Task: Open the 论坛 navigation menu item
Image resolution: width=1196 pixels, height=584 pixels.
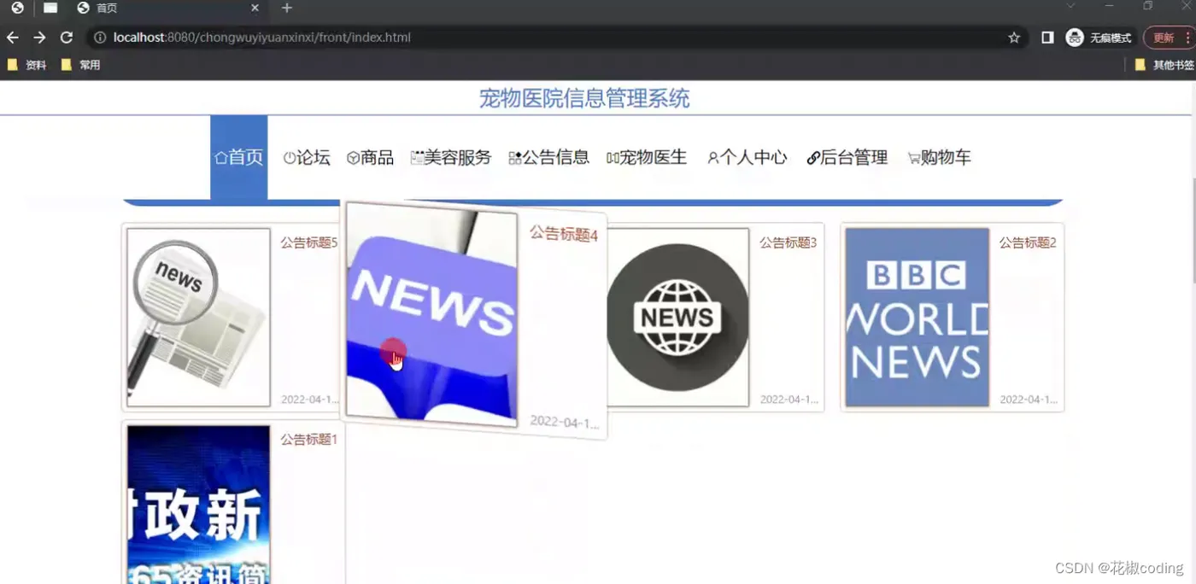Action: [307, 157]
